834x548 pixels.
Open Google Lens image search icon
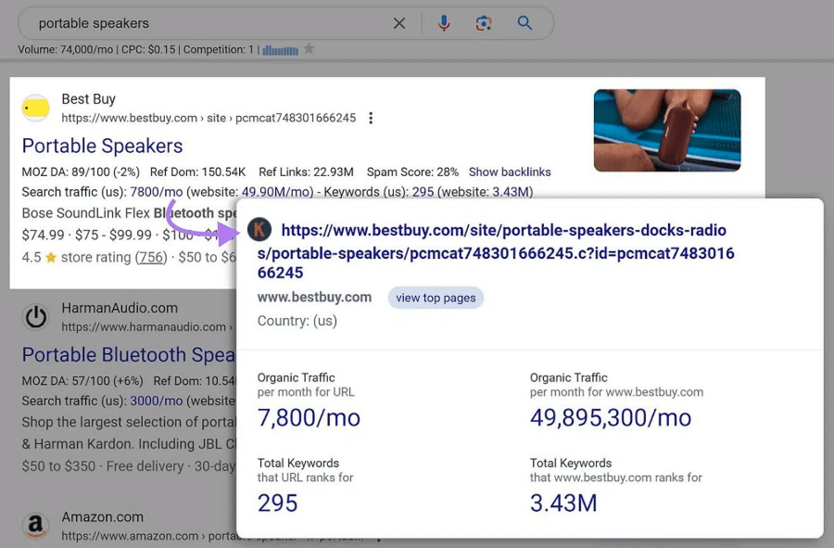pos(483,23)
